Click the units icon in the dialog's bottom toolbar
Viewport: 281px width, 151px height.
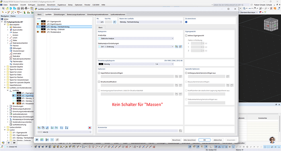coord(42,140)
